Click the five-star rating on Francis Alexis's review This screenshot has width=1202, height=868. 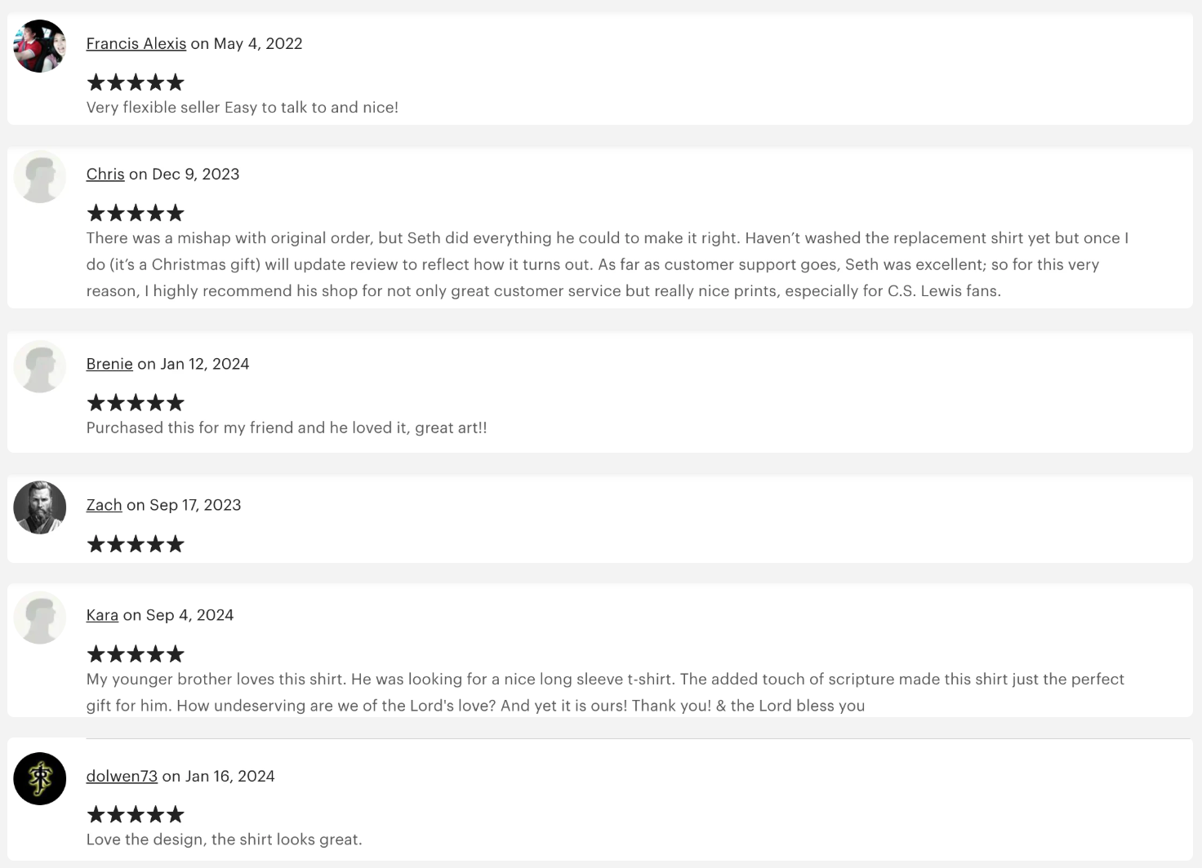click(136, 82)
